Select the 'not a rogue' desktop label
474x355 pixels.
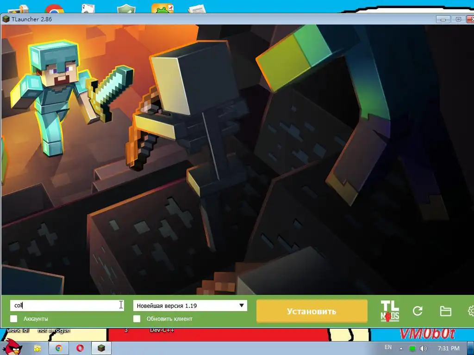click(54, 330)
